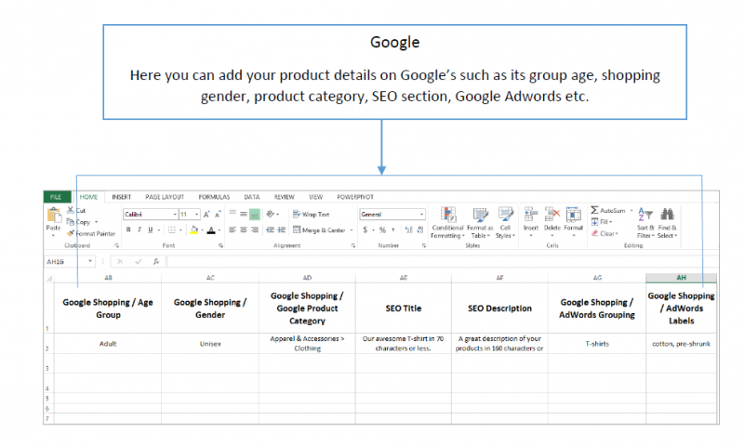The image size is (744, 446).
Task: Click the AutoSum sigma icon
Action: coord(594,210)
